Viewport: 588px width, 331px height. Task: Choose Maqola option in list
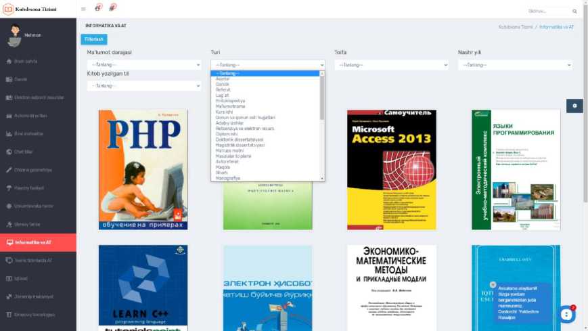[x=265, y=167]
